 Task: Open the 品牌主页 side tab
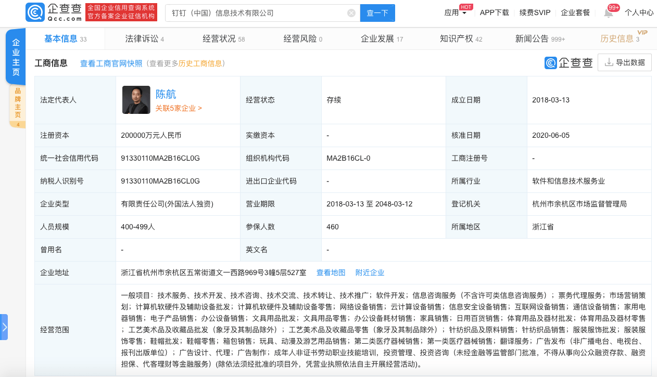[x=17, y=106]
